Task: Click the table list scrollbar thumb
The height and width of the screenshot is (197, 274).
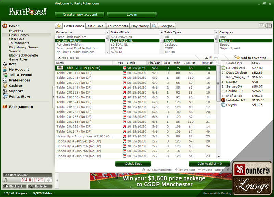Action: [x=219, y=83]
